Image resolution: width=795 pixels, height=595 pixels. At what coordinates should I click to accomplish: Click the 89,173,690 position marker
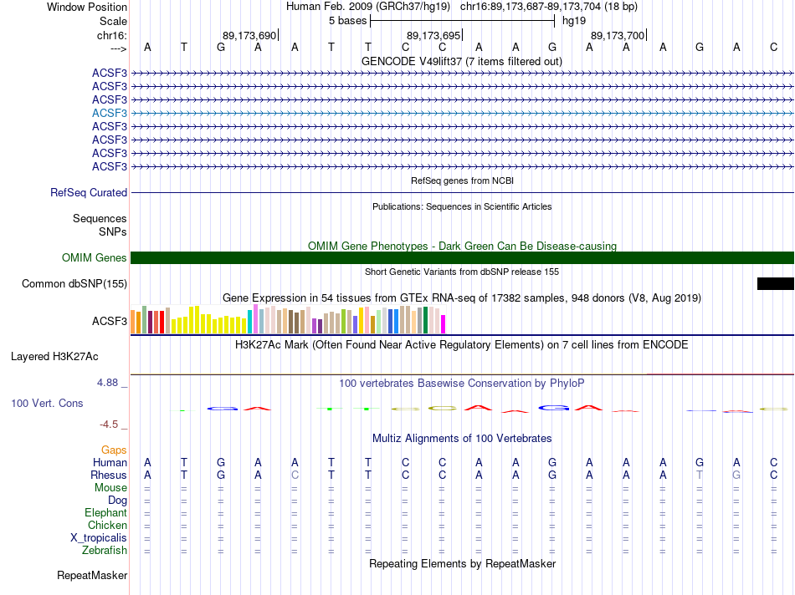coord(249,35)
